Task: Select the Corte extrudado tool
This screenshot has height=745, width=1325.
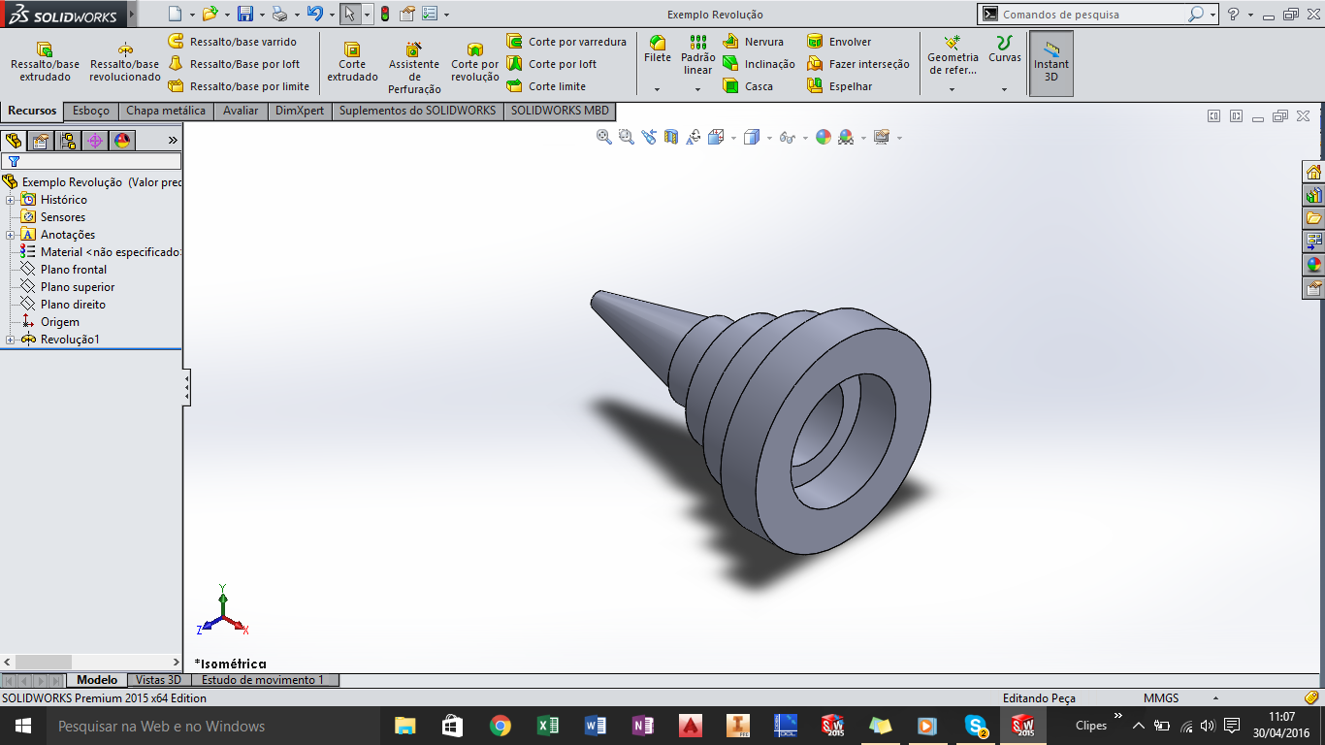Action: (352, 61)
